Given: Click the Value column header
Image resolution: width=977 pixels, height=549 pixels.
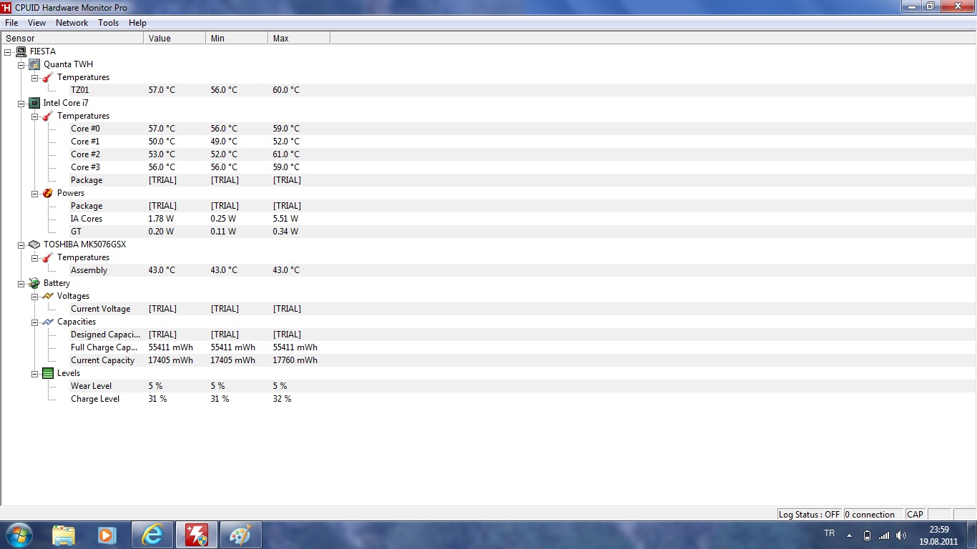Looking at the screenshot, I should pyautogui.click(x=175, y=38).
